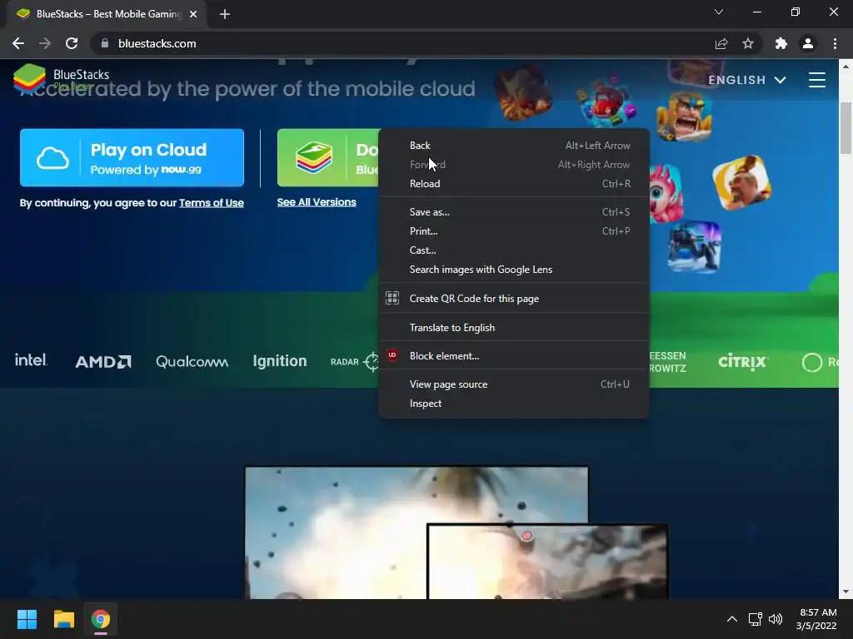This screenshot has width=853, height=639.
Task: Choose Back in context menu
Action: click(514, 145)
